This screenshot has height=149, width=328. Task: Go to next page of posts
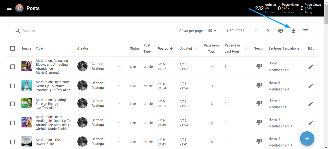[x=268, y=31]
